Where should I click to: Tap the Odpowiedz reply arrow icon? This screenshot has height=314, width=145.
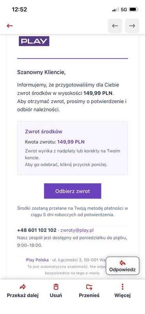click(122, 263)
